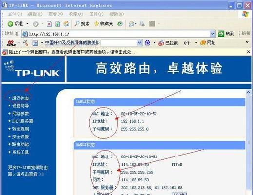Click the page icon in address bar
The width and height of the screenshot is (253, 195).
pos(25,34)
